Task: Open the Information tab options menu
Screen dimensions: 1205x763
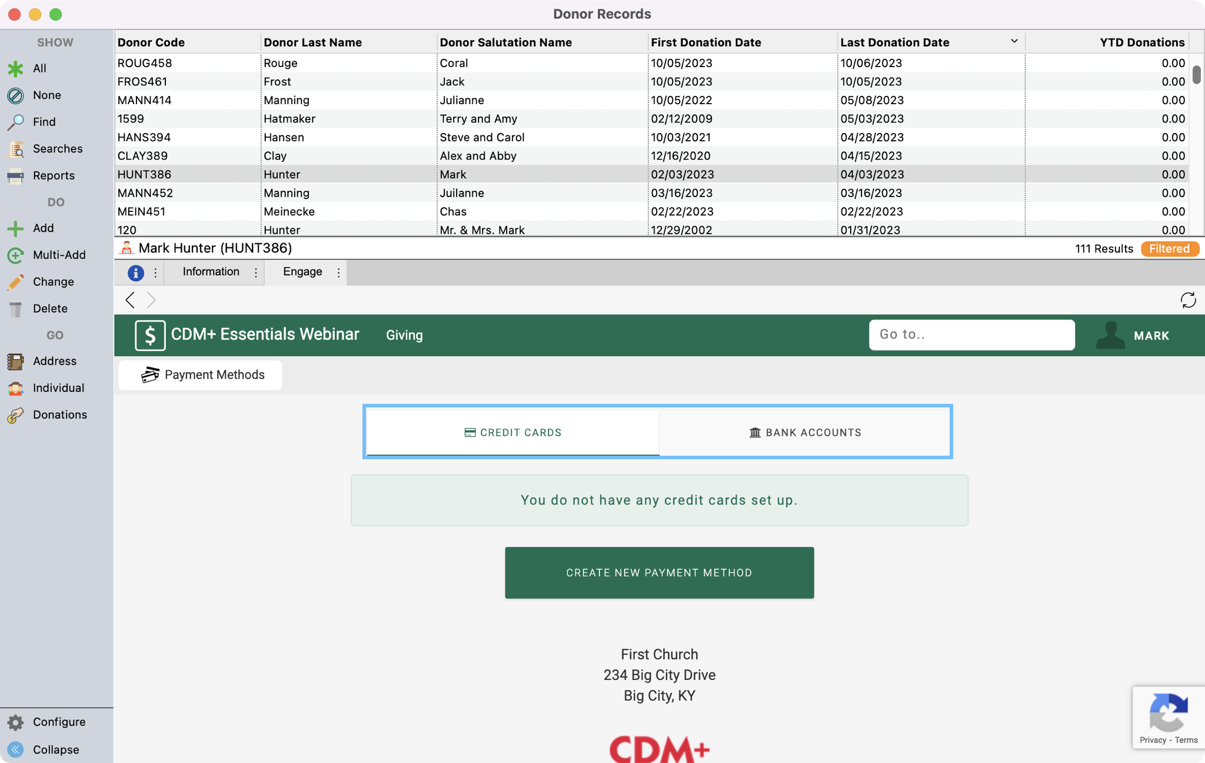Action: (x=256, y=273)
